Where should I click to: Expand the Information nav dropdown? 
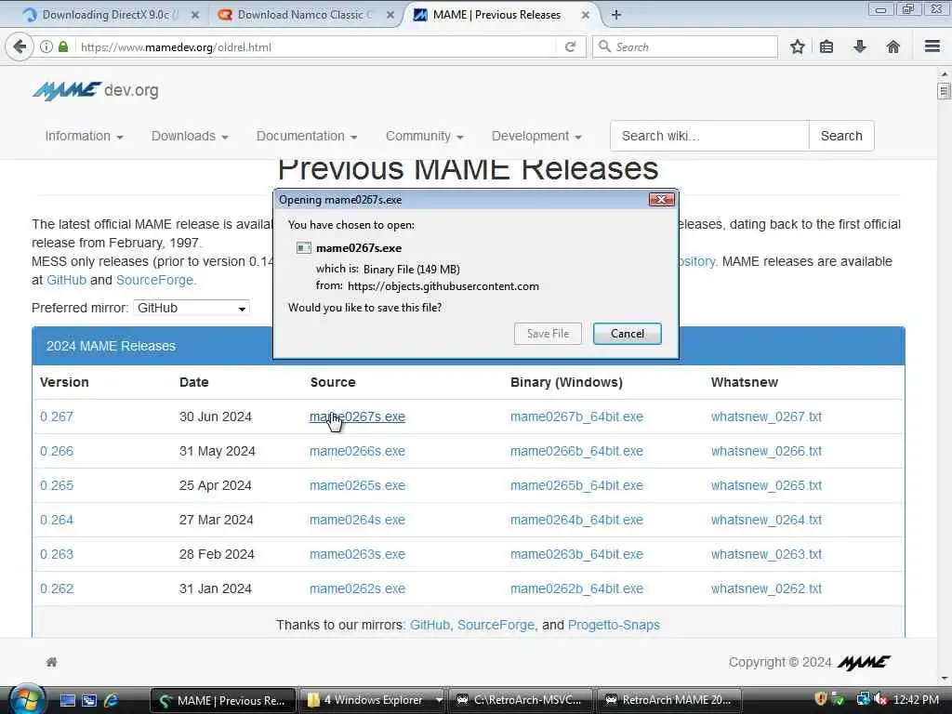(85, 136)
